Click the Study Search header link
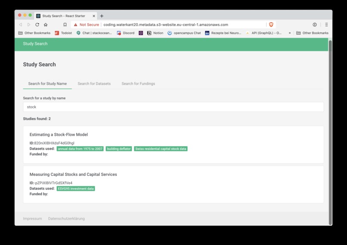This screenshot has height=245, width=347. (x=35, y=44)
